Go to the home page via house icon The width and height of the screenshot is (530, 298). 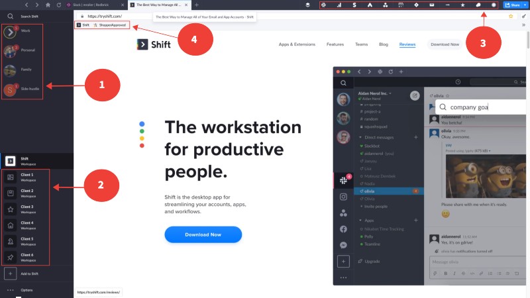click(48, 5)
